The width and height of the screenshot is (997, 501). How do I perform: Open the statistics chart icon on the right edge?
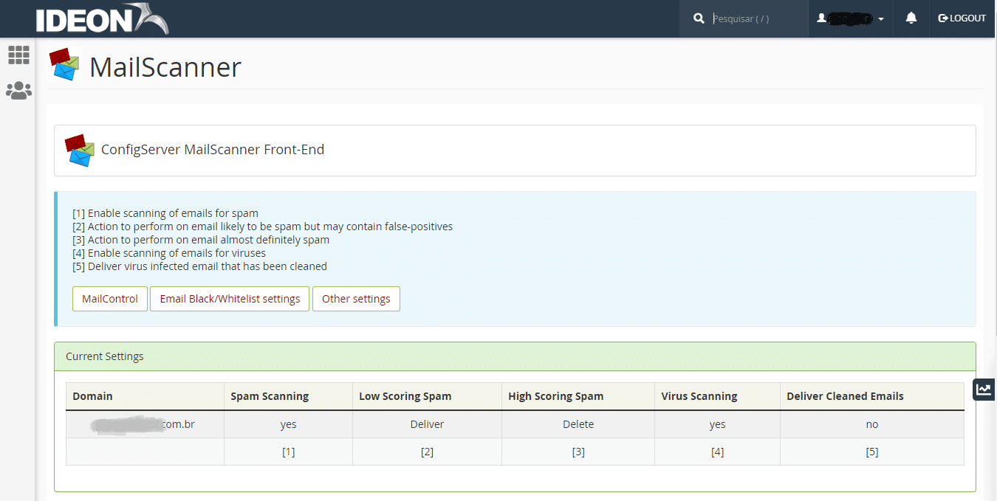[984, 389]
